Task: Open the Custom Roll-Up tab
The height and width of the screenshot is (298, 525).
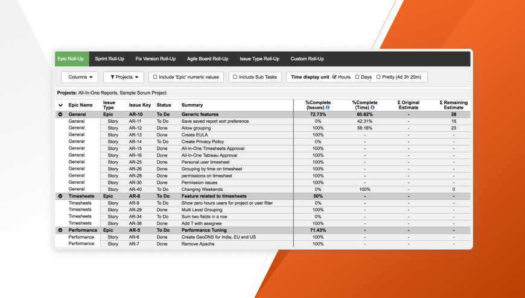Action: (307, 59)
